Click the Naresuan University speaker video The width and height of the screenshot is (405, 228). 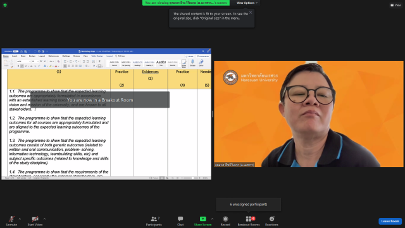pyautogui.click(x=309, y=114)
